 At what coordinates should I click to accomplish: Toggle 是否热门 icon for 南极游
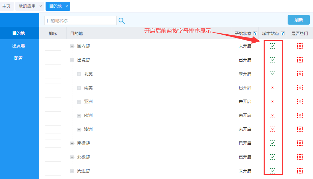[300, 143]
